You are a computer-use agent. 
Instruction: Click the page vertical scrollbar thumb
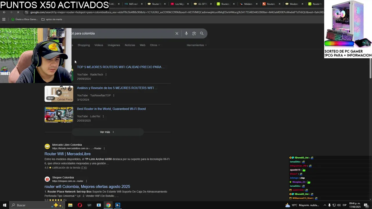[x=371, y=68]
